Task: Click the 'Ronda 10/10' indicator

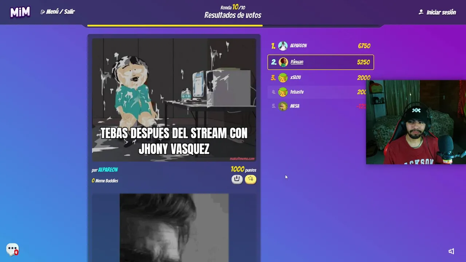Action: point(233,7)
